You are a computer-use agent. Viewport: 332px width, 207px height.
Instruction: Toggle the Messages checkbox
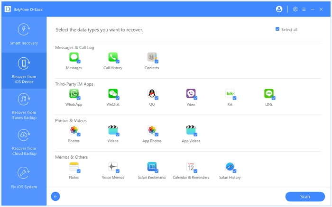click(79, 62)
